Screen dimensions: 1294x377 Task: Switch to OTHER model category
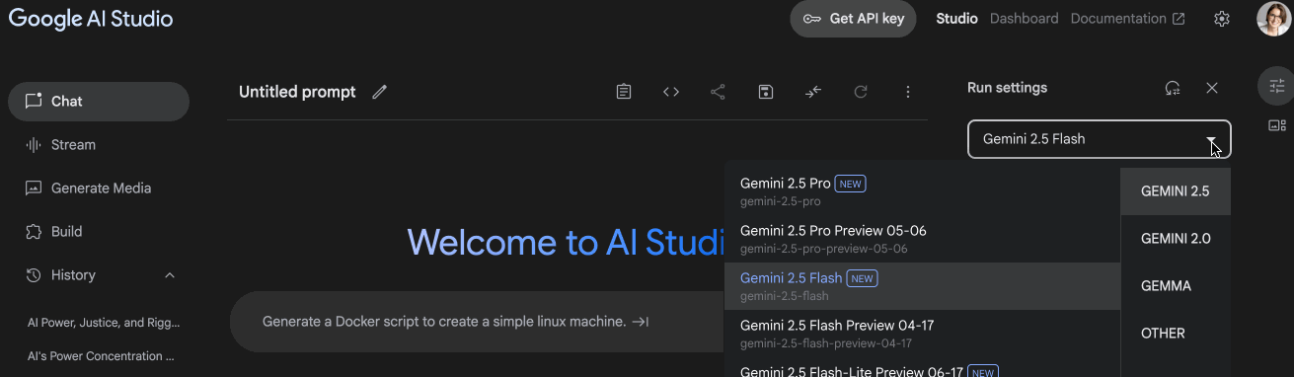point(1176,334)
